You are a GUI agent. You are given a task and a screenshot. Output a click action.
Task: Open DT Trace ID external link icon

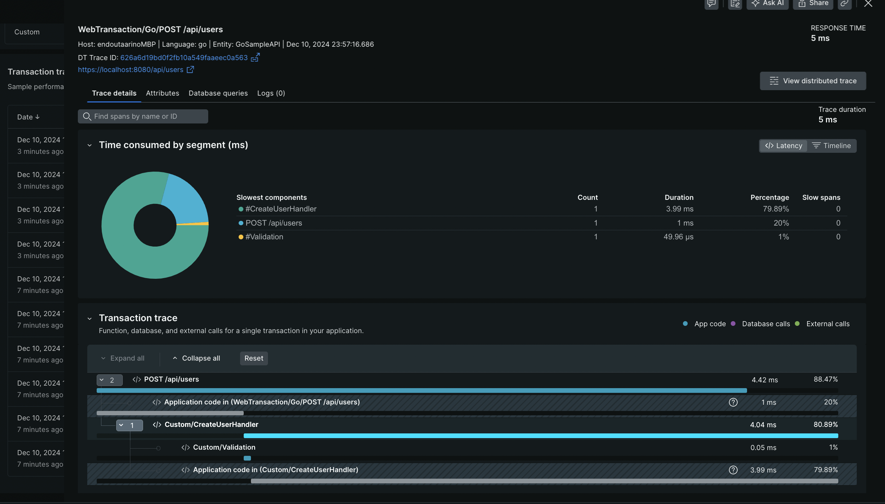(x=255, y=58)
